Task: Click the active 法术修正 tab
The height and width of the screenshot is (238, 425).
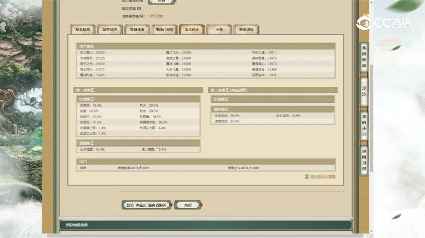Action: point(192,30)
